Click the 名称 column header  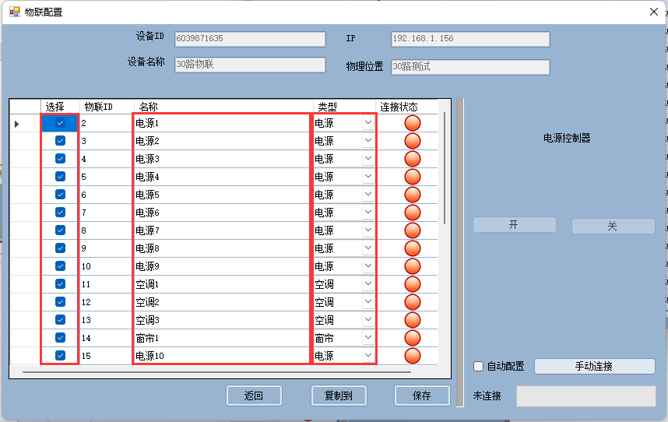(223, 107)
